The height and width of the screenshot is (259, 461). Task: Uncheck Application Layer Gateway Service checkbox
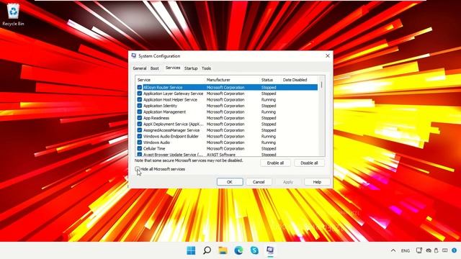pos(139,94)
